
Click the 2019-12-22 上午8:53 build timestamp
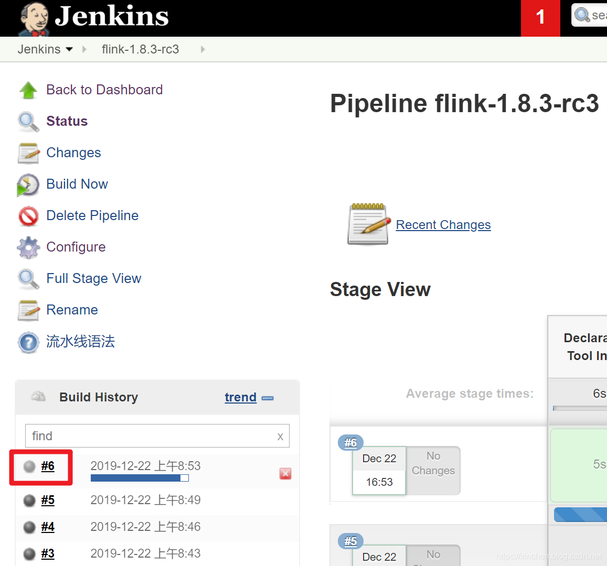pyautogui.click(x=145, y=466)
